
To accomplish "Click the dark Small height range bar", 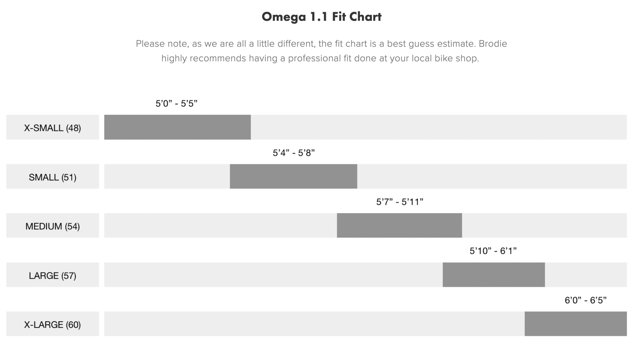I will click(x=293, y=176).
